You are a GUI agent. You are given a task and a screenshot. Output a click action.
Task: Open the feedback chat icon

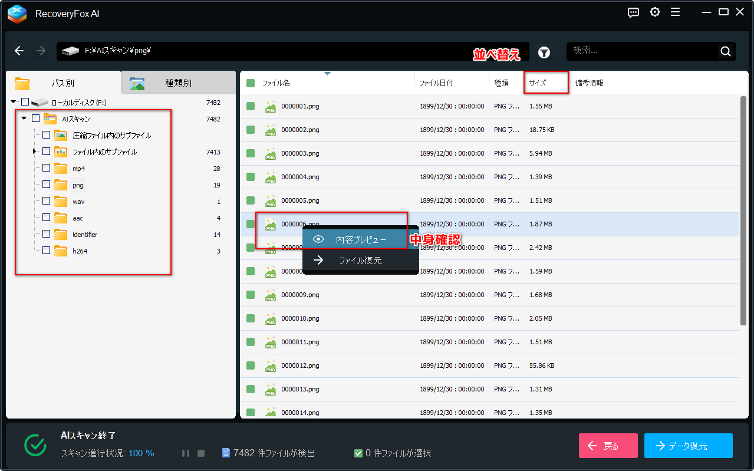click(x=634, y=12)
